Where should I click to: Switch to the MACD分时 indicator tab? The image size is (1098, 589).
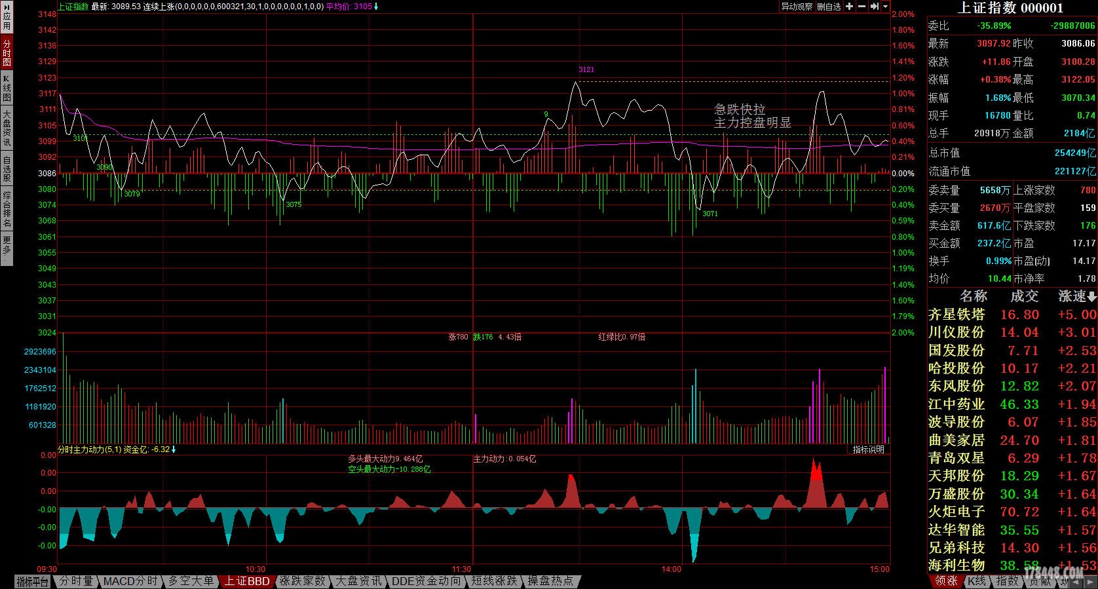click(130, 581)
